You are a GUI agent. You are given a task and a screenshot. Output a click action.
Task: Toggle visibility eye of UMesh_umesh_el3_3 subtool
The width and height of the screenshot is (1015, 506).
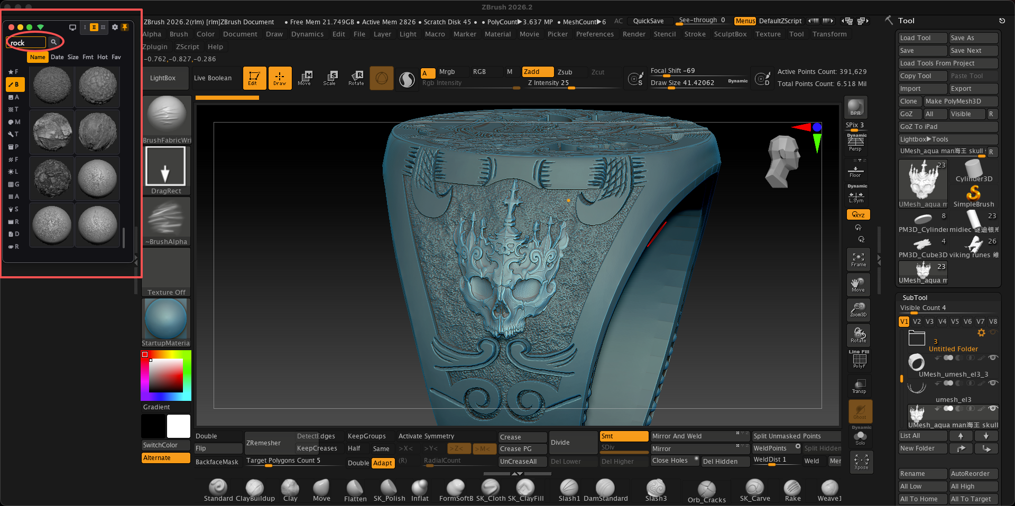click(993, 358)
